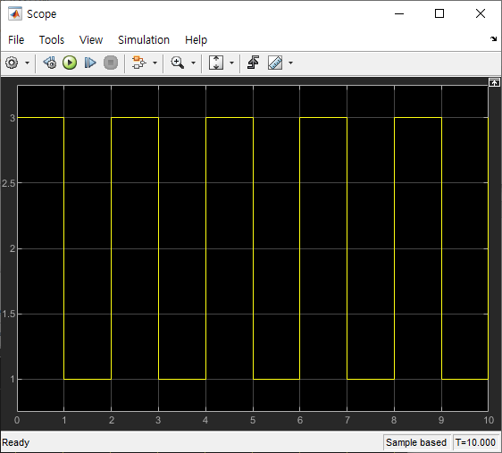
Task: Close the Scope window
Action: click(x=481, y=13)
